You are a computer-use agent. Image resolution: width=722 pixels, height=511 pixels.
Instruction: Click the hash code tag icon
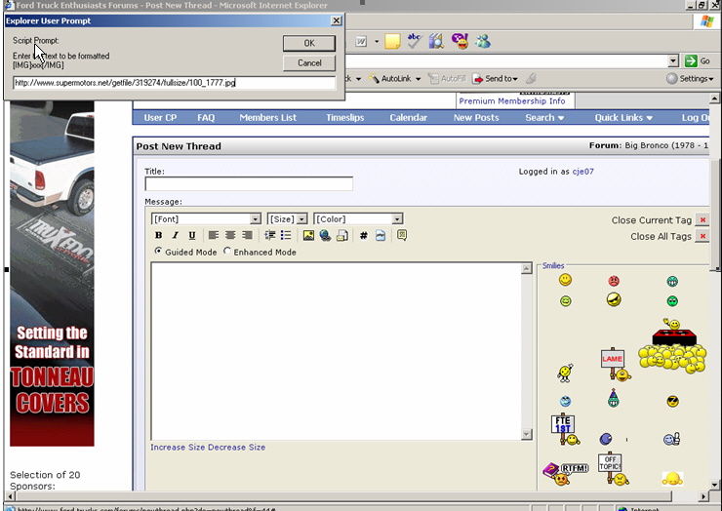(364, 235)
